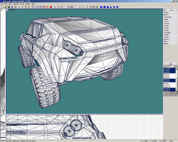Image resolution: width=178 pixels, height=142 pixels.
Task: Expand the Surface... command group
Action: tap(167, 39)
